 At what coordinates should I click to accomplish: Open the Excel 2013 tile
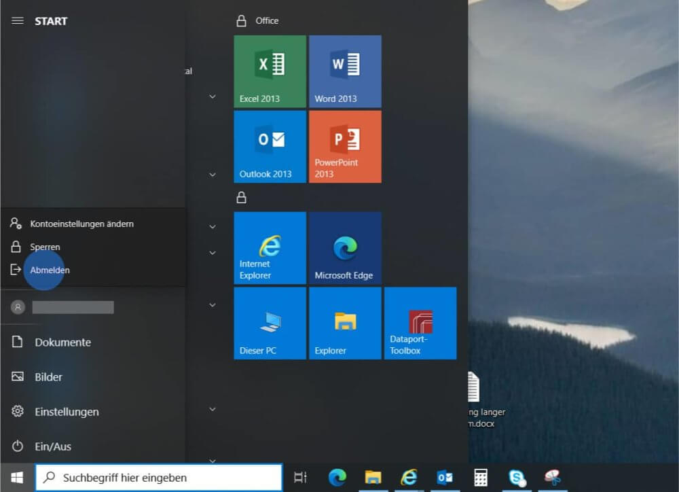point(270,71)
